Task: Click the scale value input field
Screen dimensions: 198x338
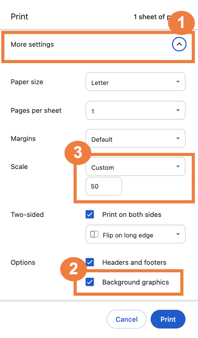Action: [x=104, y=186]
